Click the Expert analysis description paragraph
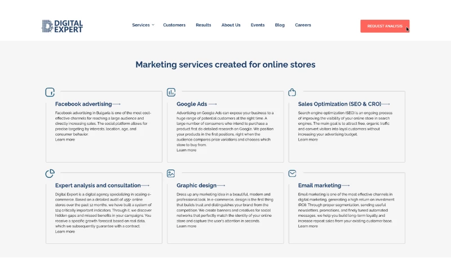This screenshot has height=271, width=451. click(103, 210)
